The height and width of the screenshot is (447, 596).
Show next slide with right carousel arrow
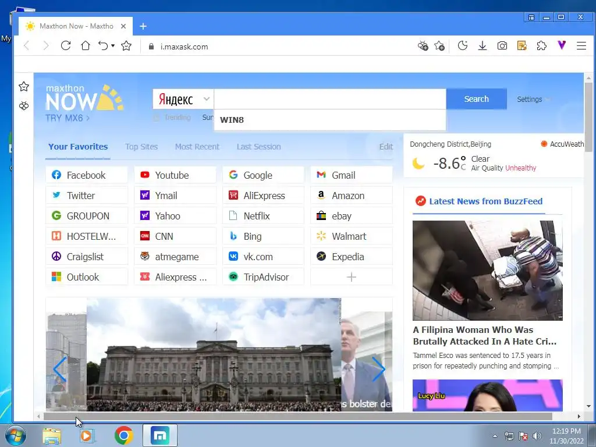(x=378, y=369)
